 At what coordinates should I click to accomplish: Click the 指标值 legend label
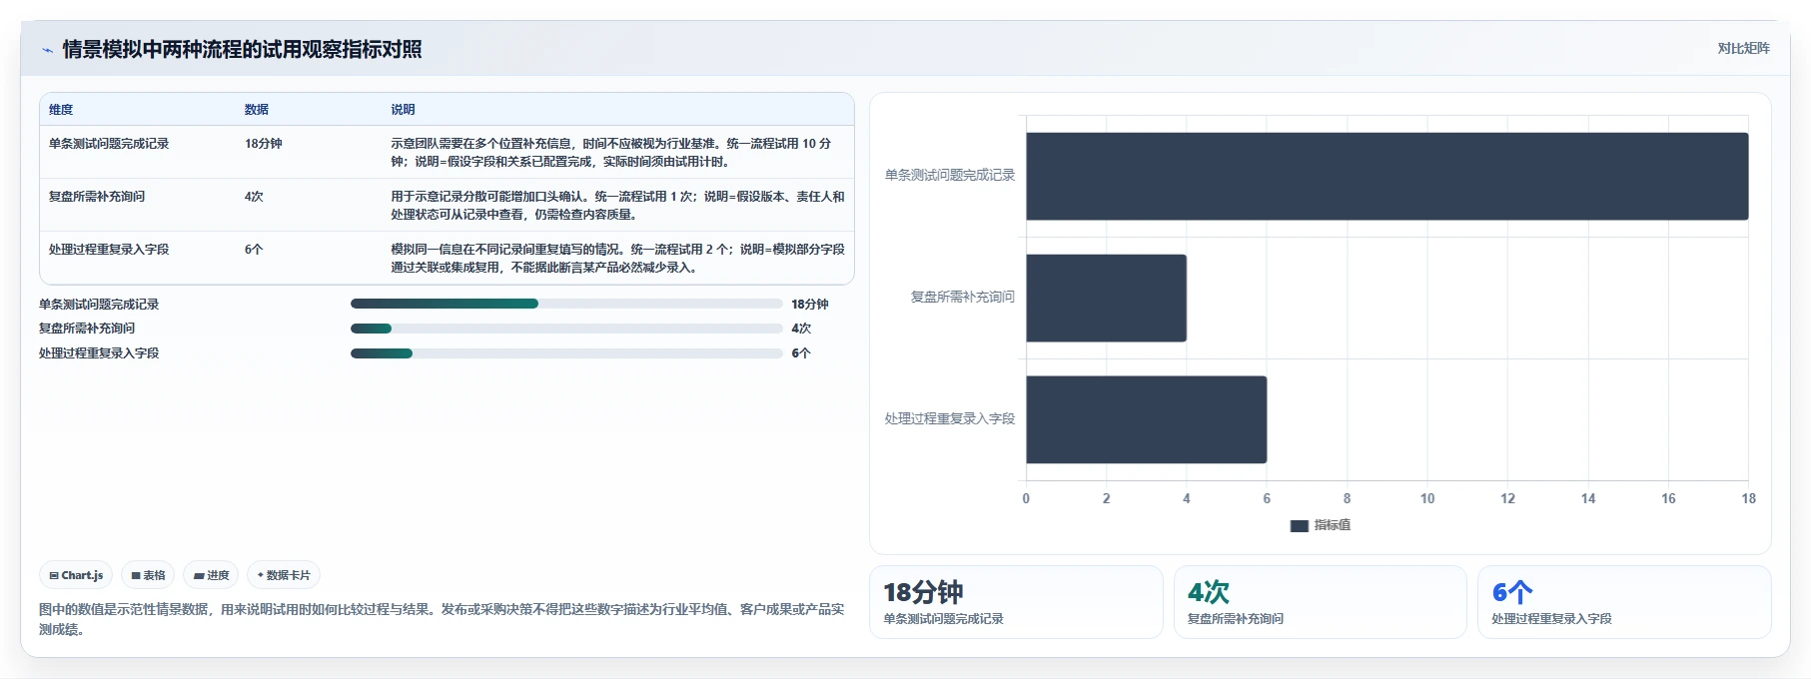pos(1332,525)
